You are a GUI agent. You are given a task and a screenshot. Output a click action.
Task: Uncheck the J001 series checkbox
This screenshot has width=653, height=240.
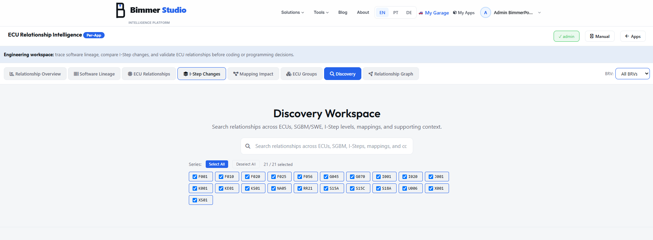pyautogui.click(x=431, y=177)
